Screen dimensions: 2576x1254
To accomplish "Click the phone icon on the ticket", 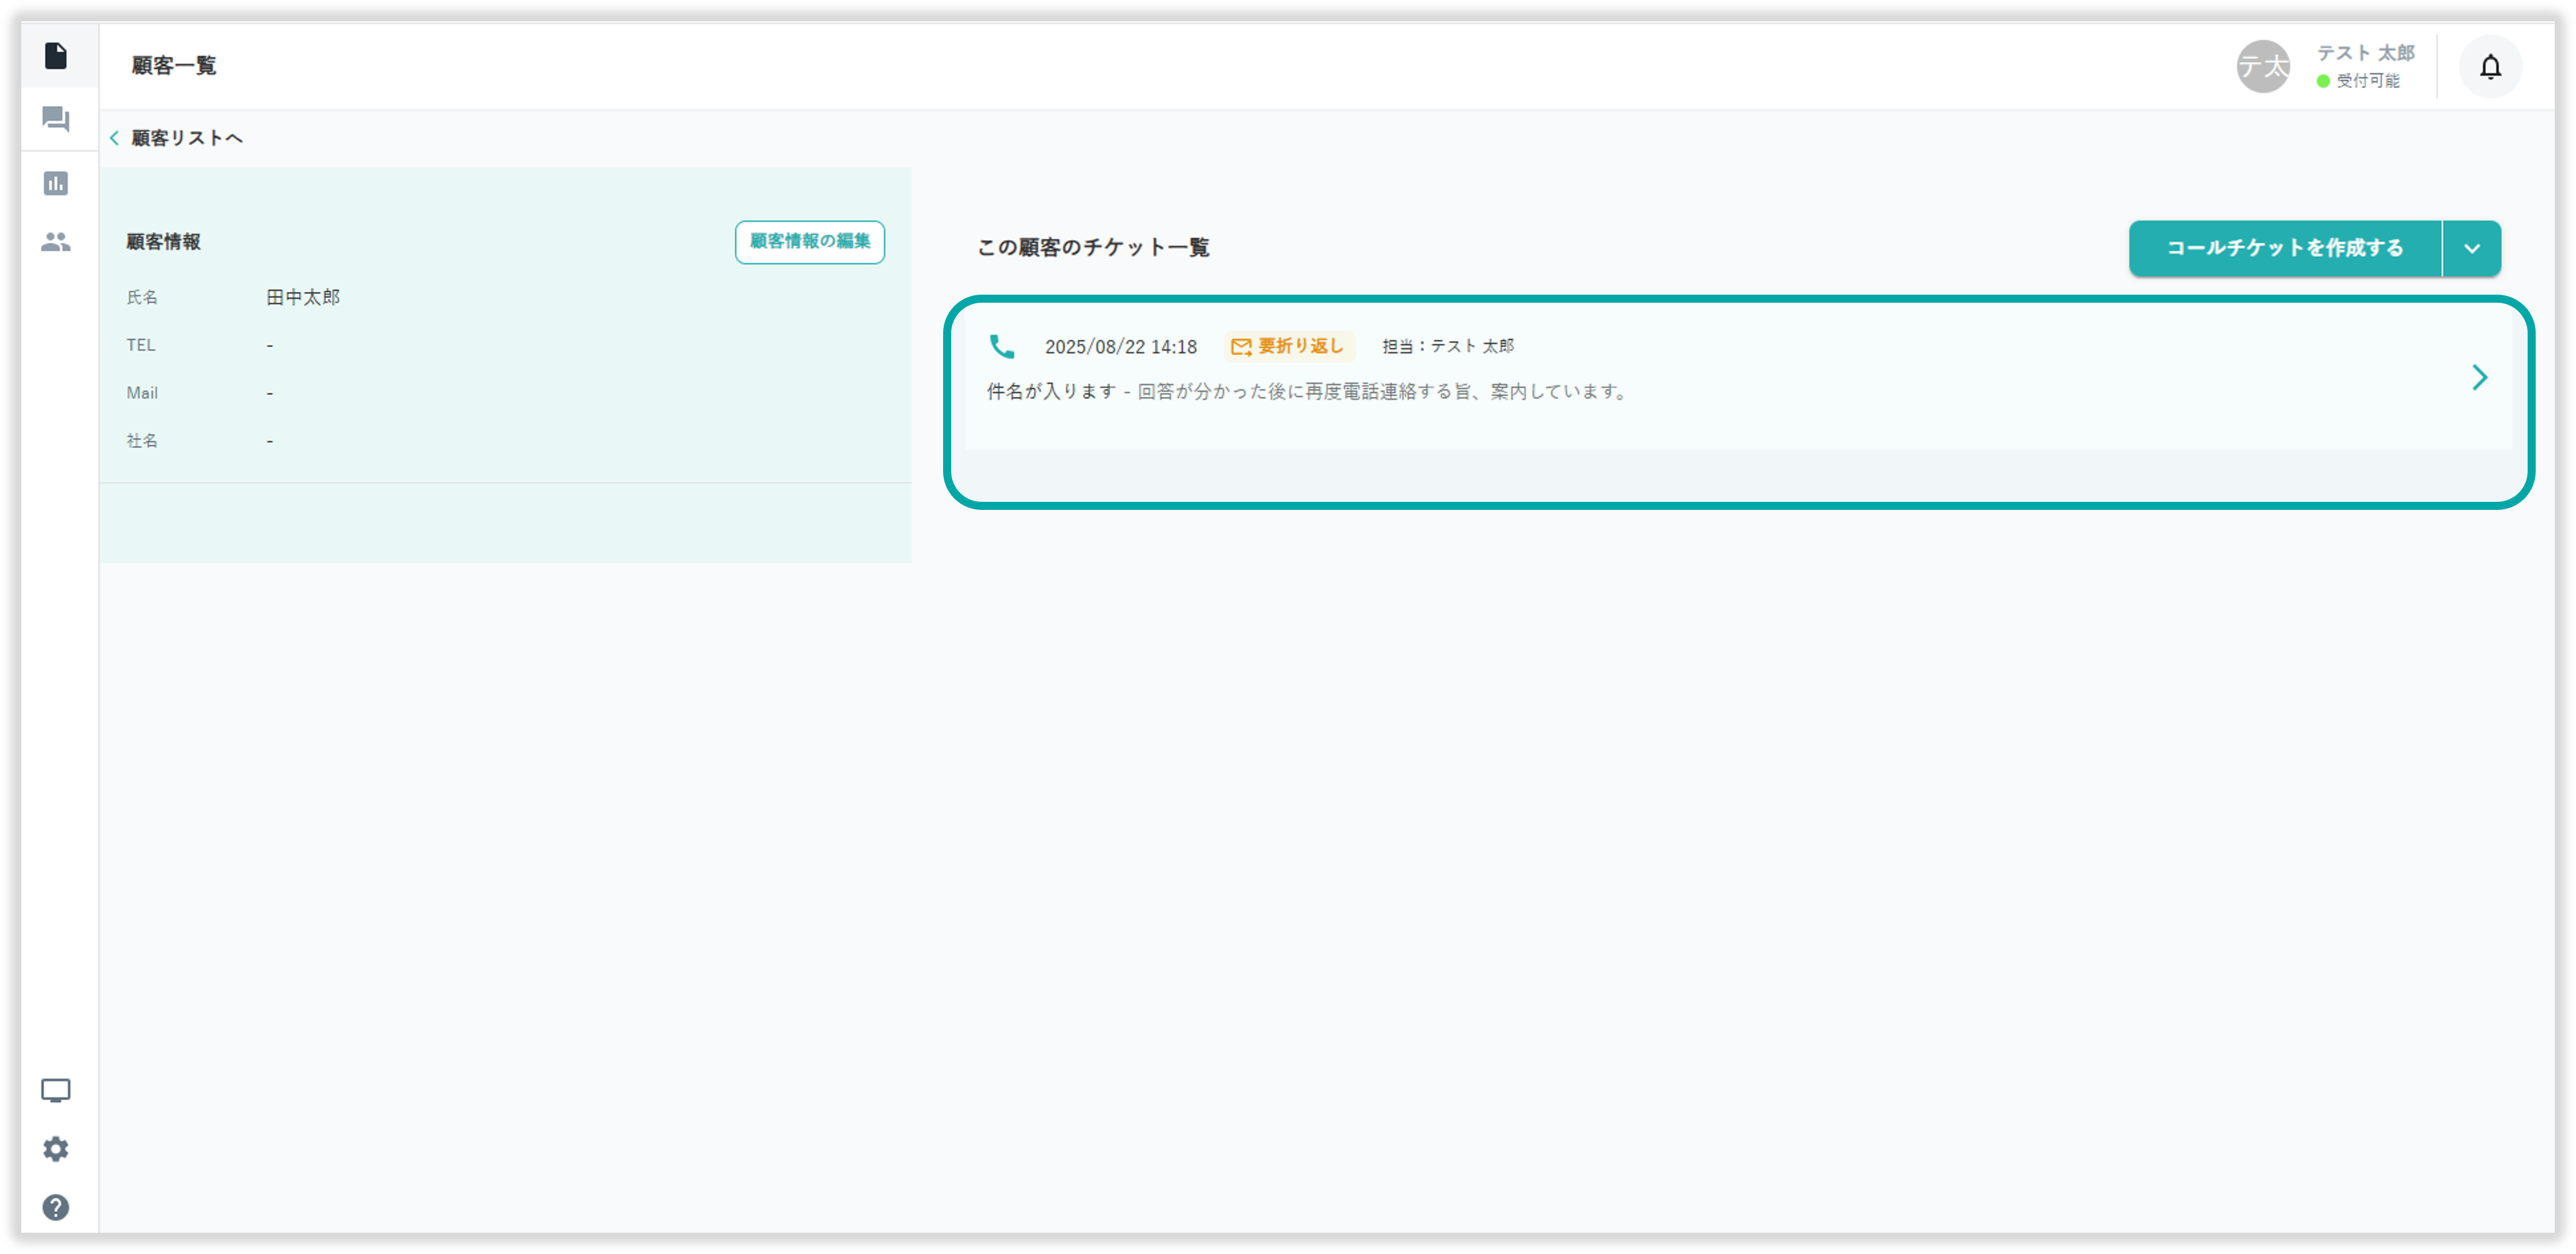I will 1001,346.
